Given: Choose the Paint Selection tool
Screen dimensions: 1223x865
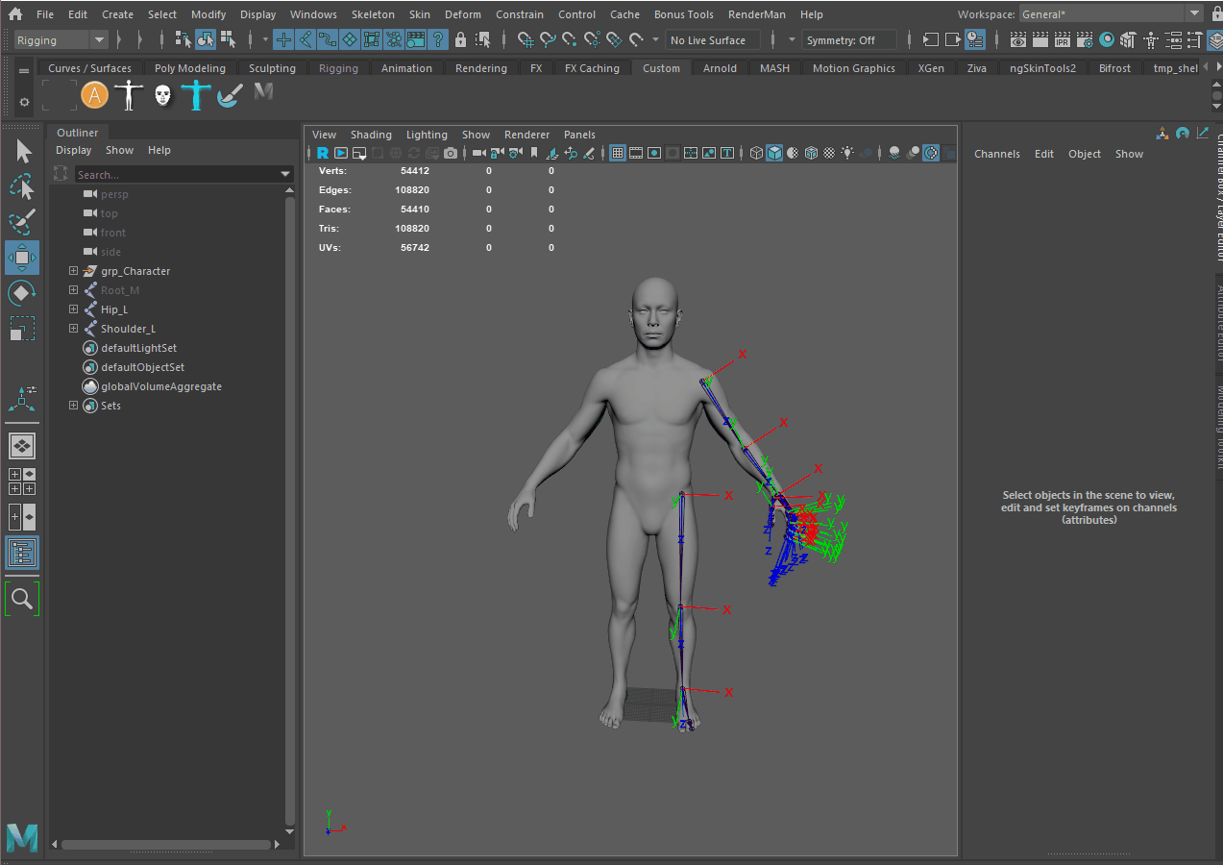Looking at the screenshot, I should (x=22, y=222).
